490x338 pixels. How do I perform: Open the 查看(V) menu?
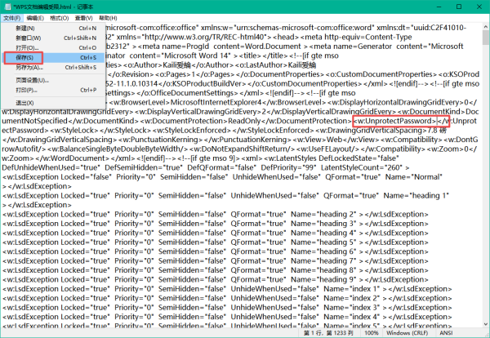coord(84,18)
